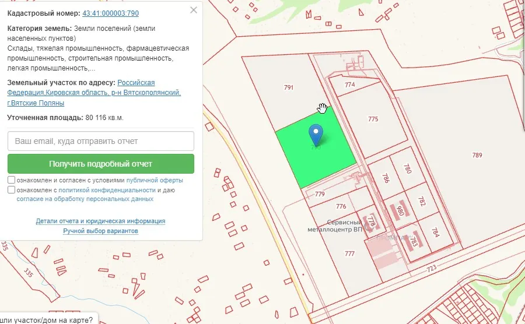The image size is (525, 324).
Task: Click 'Сервисный металлоцентр ВП' map label
Action: [335, 226]
